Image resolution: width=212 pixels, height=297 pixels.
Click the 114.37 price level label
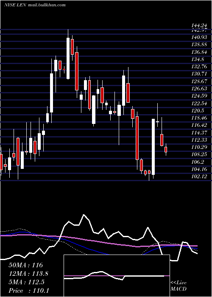coord(199,132)
